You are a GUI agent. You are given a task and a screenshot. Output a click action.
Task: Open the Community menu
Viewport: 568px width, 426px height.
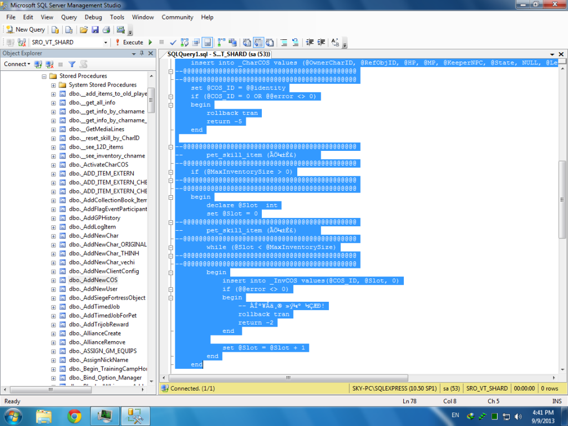tap(177, 17)
